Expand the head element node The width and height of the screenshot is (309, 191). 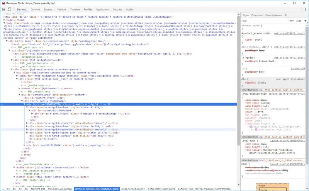coord(5,20)
